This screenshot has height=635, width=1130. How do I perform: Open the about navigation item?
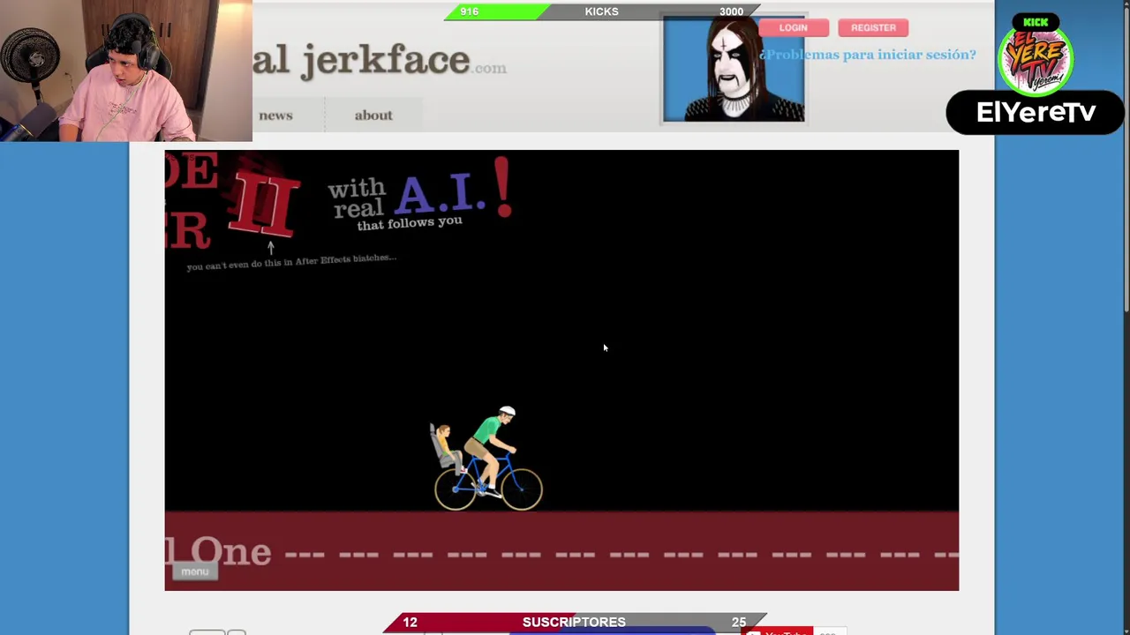(373, 115)
